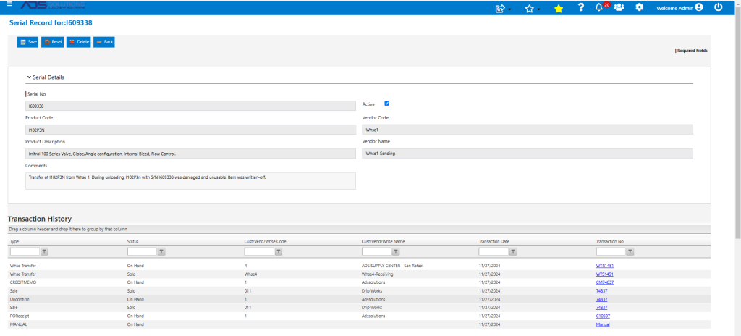Click Cust/Vend/Whse Code filter box
Image resolution: width=741 pixels, height=336 pixels.
[260, 252]
